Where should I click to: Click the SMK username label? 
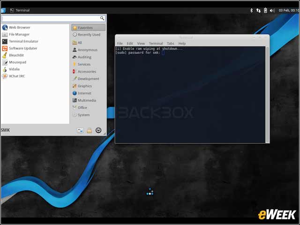5,130
